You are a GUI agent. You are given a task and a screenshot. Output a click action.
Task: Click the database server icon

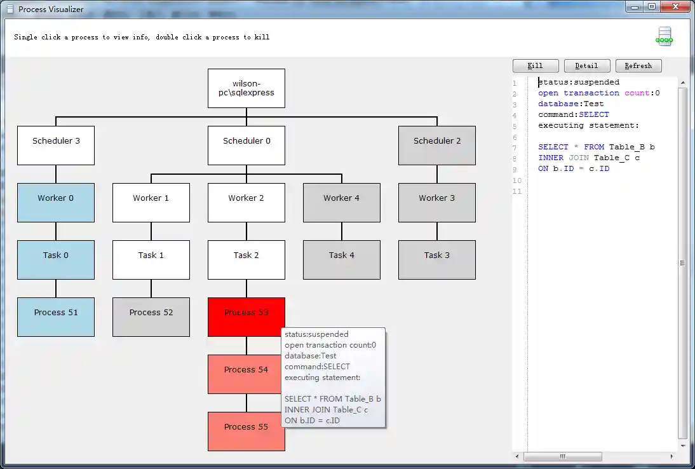tap(664, 36)
